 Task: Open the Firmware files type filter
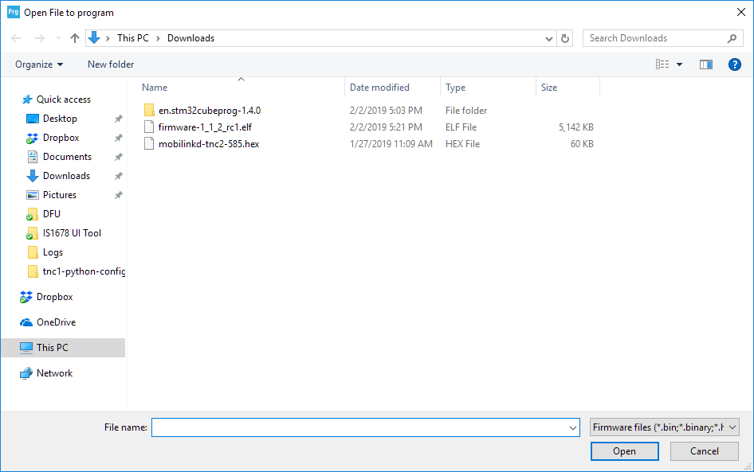point(665,427)
